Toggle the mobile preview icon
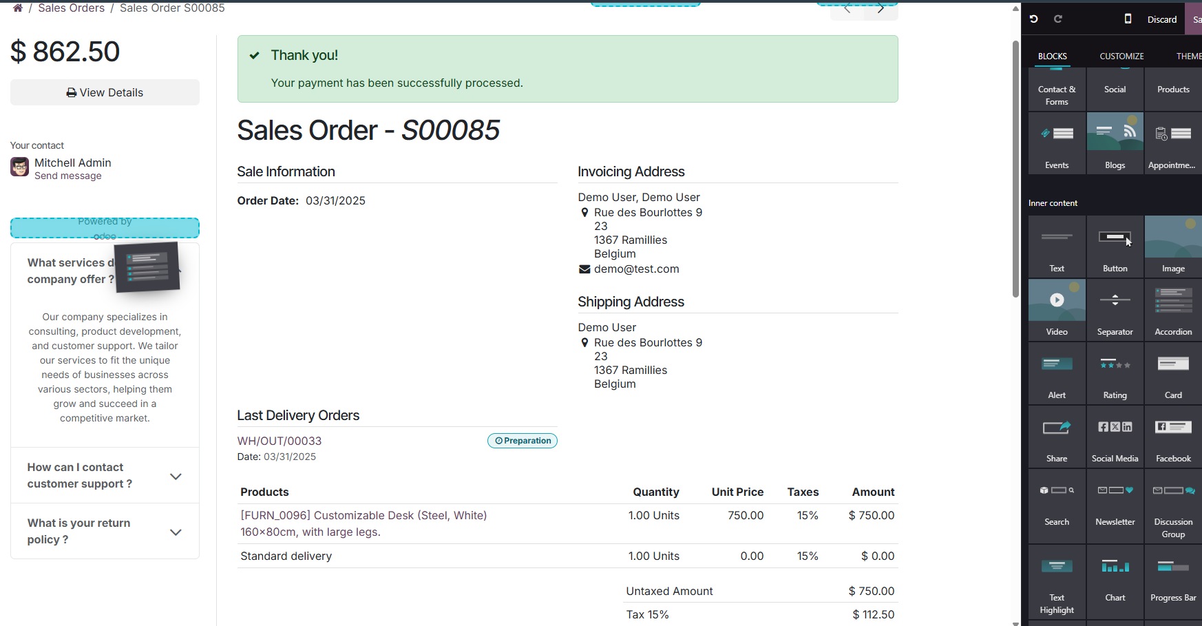 point(1128,19)
